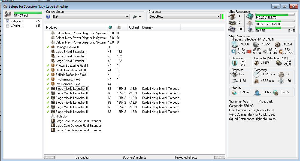
Task: Select first Large Shield Extender II row
Action: 135,52
